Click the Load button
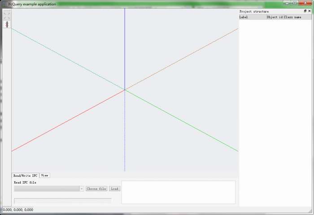The height and width of the screenshot is (215, 314). 114,189
